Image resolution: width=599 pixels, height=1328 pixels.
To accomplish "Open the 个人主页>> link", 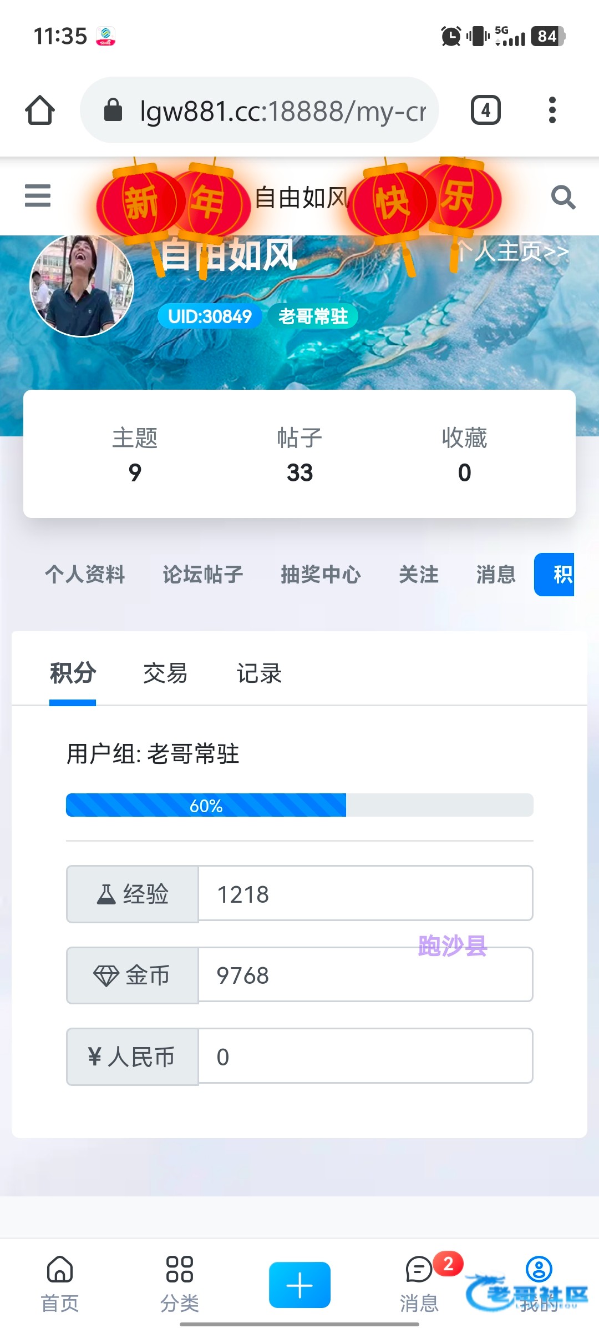I will click(513, 251).
